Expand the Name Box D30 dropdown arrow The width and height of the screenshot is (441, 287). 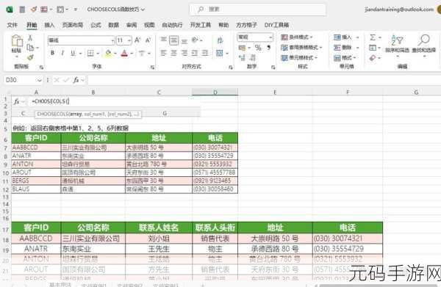(39, 80)
